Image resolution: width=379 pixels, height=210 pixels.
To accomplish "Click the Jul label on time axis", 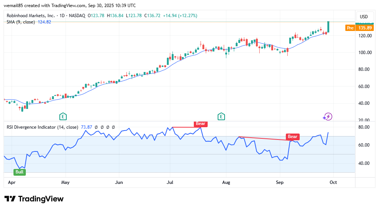I will pos(170,183).
